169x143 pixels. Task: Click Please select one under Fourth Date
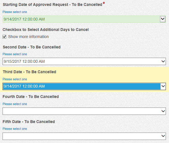tap(15, 104)
